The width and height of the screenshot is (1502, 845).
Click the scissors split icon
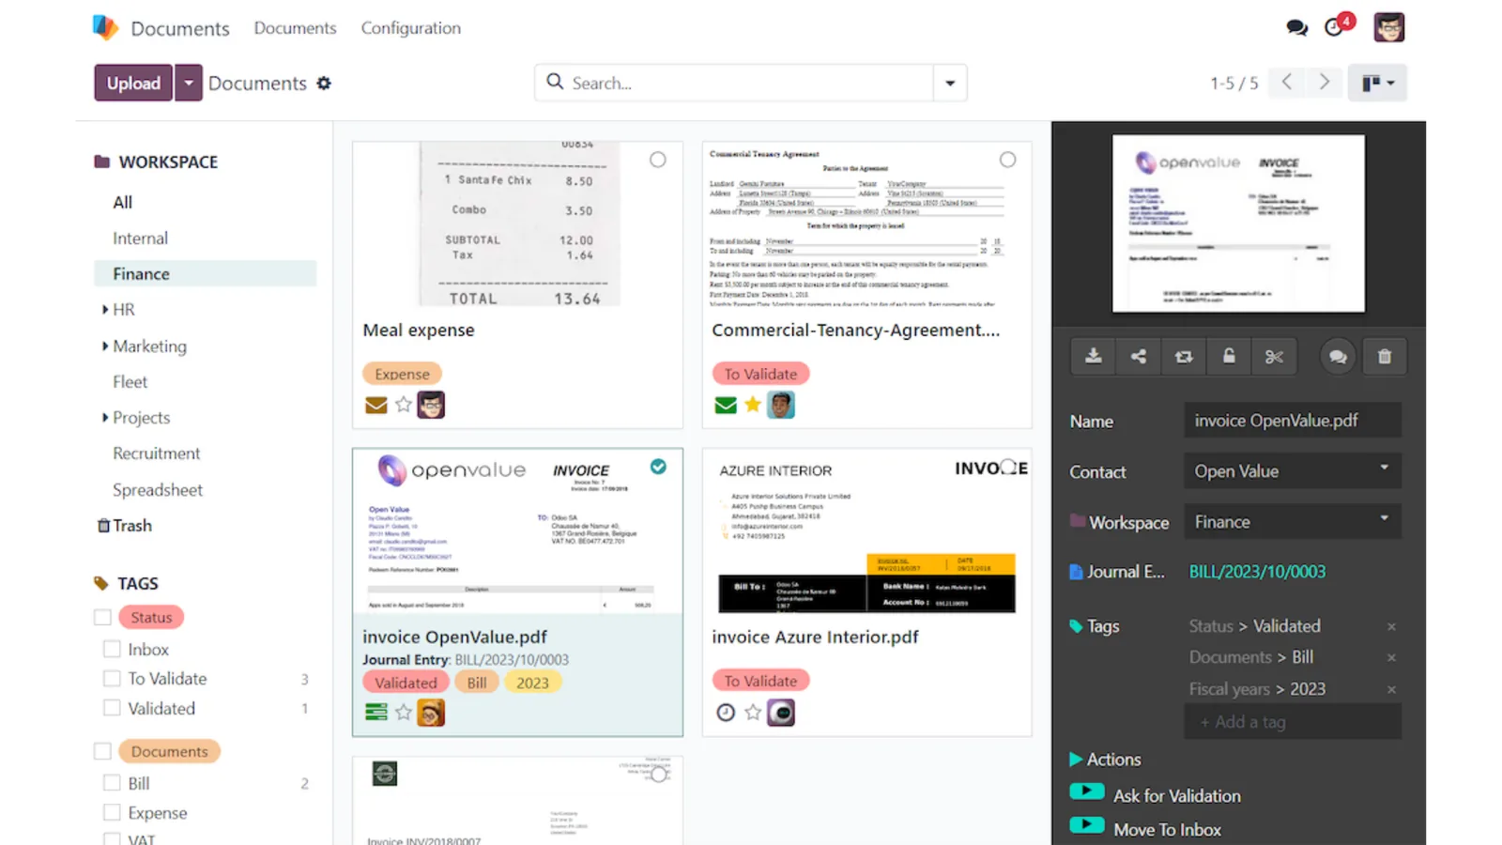[x=1274, y=357]
